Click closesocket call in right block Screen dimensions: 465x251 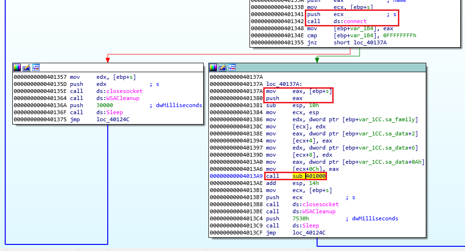(x=315, y=204)
